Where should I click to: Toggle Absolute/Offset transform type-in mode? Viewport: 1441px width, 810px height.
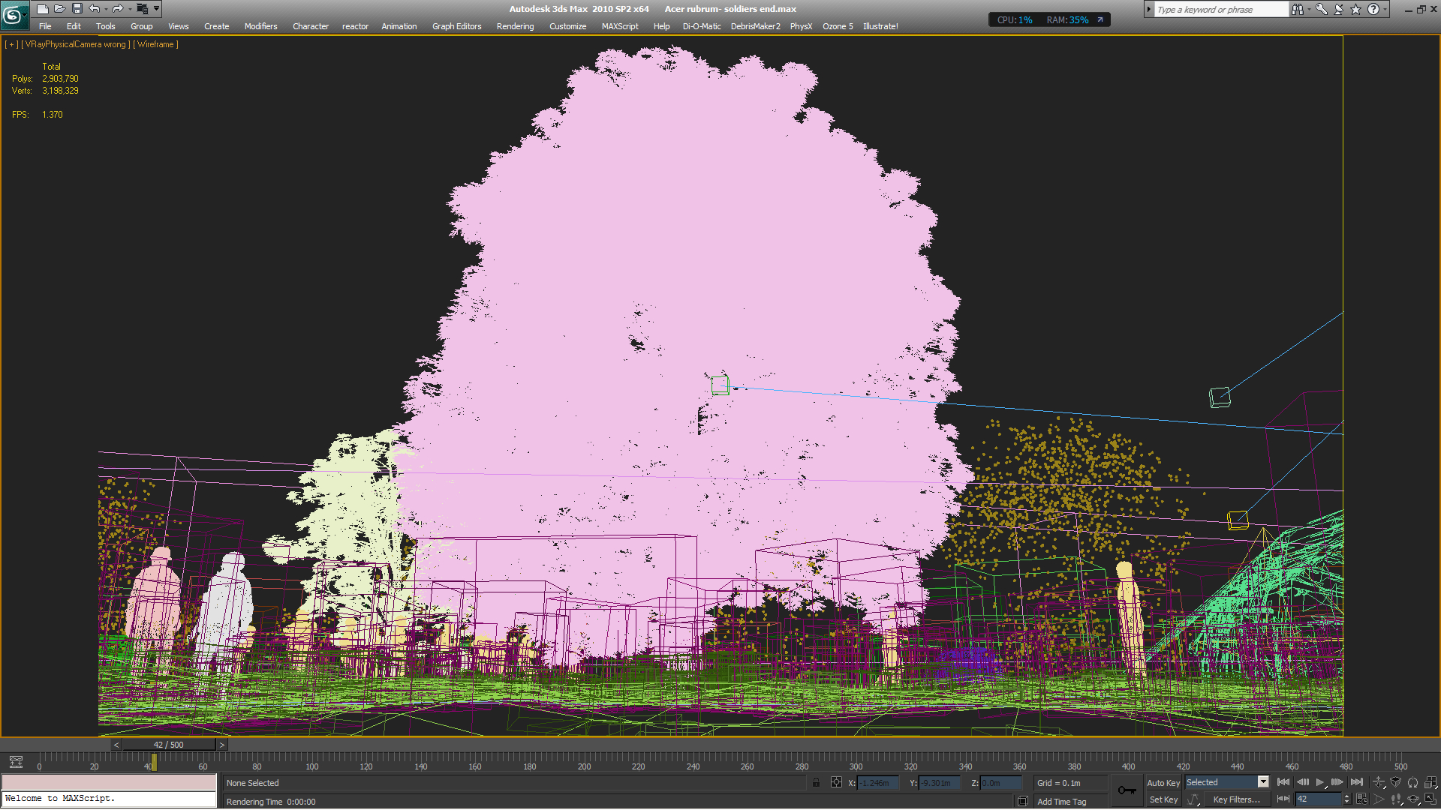click(x=836, y=782)
